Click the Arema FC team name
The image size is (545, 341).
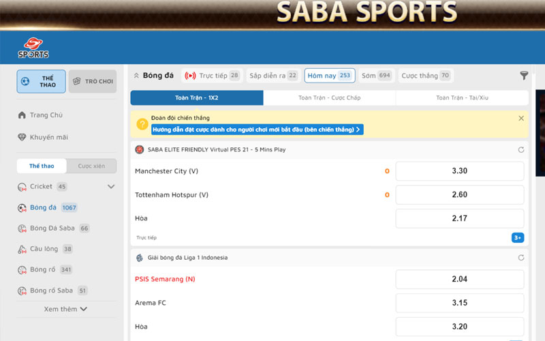[x=151, y=303]
